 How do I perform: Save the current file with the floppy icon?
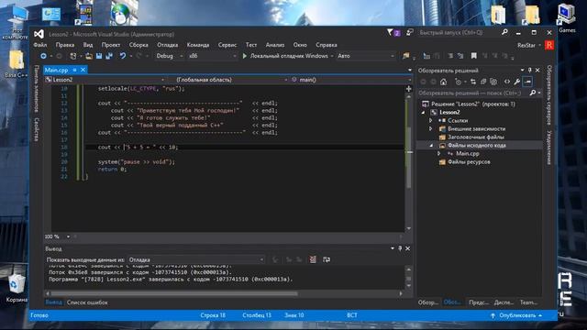(99, 56)
